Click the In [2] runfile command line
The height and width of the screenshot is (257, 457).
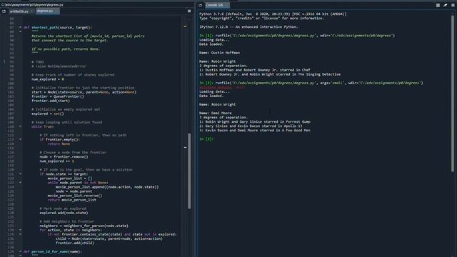pos(311,83)
